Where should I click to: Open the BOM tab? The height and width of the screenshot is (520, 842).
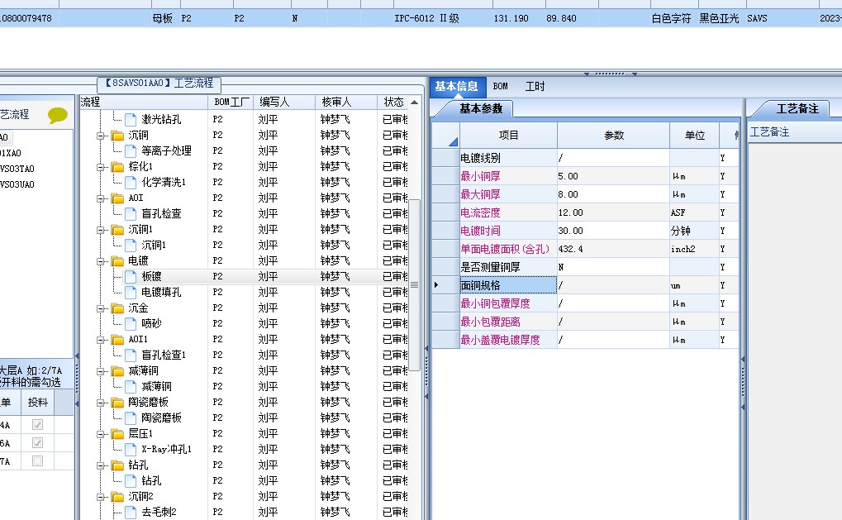point(501,87)
